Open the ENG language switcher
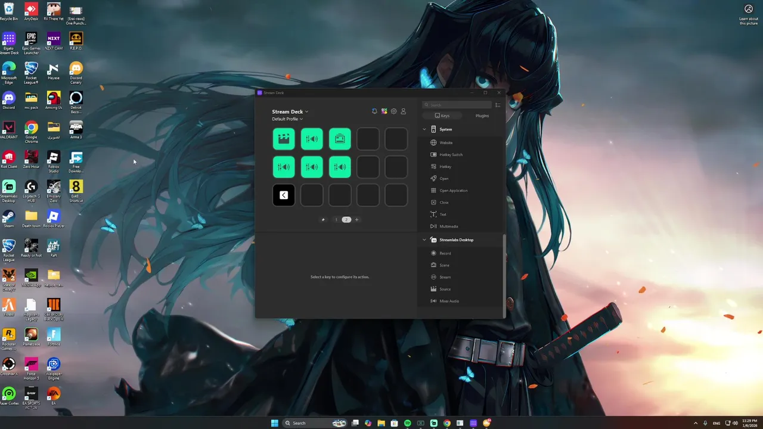Screen dimensions: 763x429 tap(717, 423)
